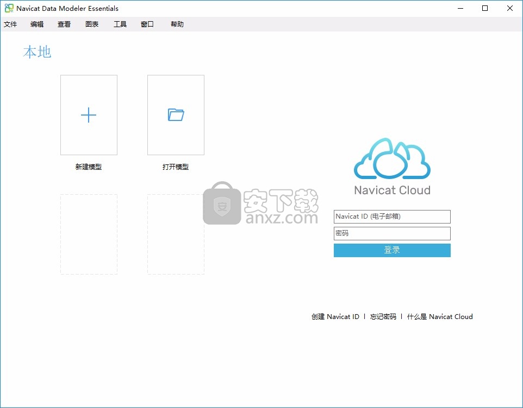Open the 图表 menu
523x408 pixels.
[92, 24]
